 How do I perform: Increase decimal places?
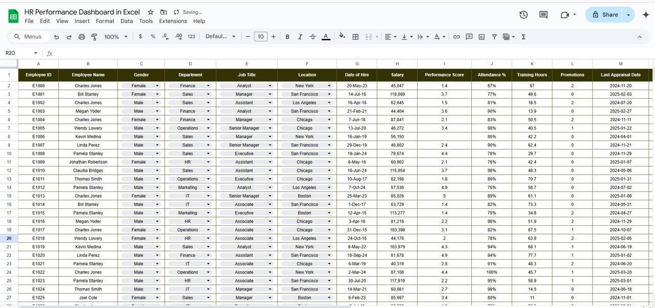coord(178,37)
